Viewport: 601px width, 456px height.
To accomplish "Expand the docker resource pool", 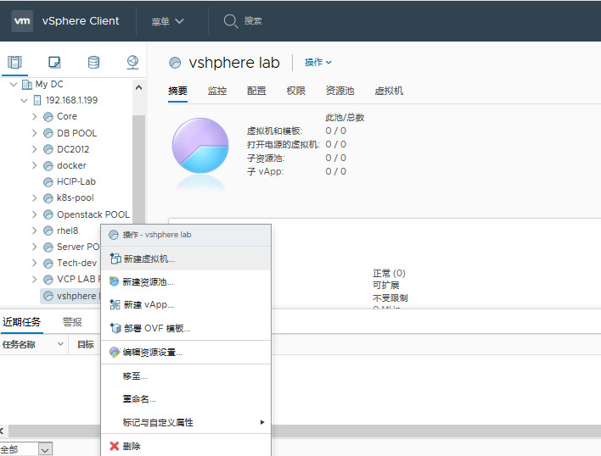I will coord(35,165).
